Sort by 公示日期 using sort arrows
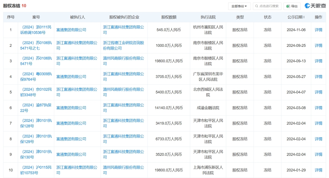Viewport: 329px width, 178px height. click(304, 17)
